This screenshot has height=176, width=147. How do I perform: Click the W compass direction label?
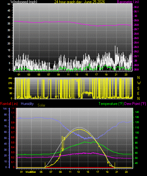139,83
